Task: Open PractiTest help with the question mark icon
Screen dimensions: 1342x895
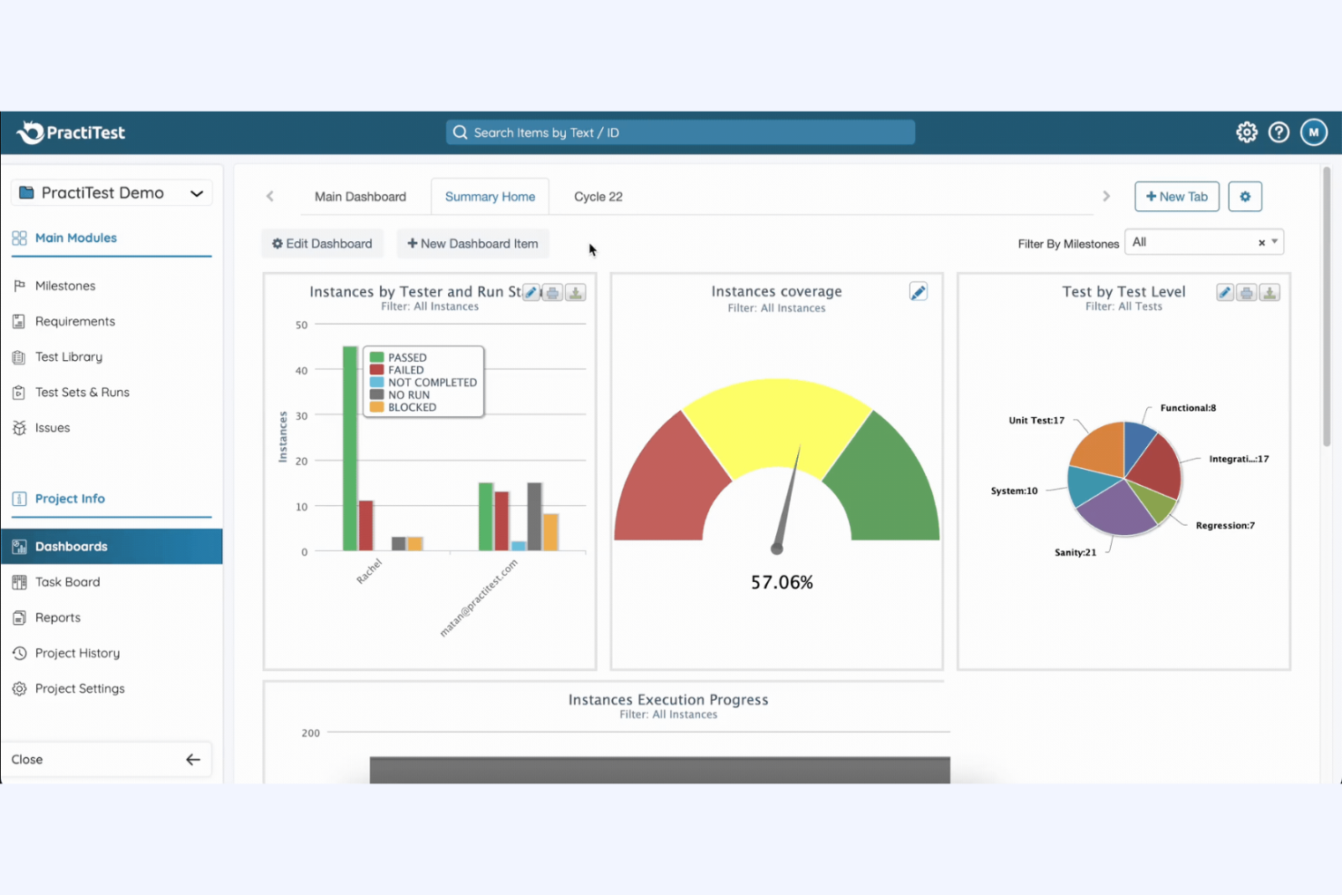Action: (x=1279, y=131)
